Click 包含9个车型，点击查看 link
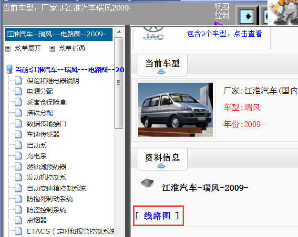 click(x=225, y=33)
